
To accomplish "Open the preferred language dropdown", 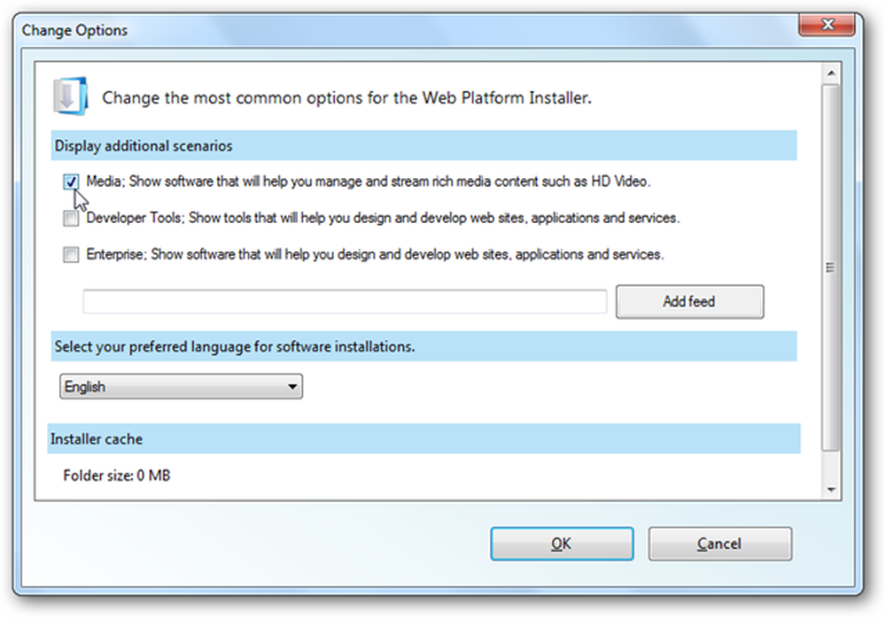I will pos(181,386).
